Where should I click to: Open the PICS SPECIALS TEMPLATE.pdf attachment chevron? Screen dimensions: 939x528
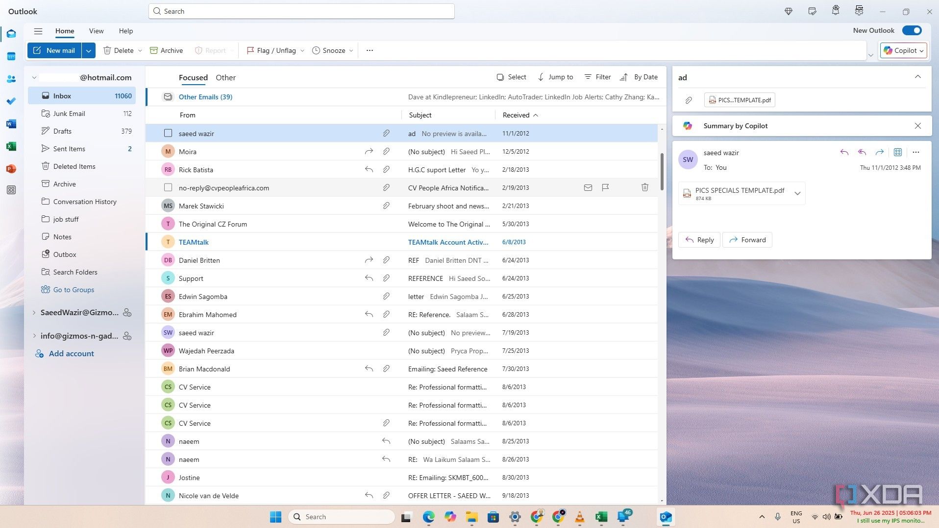[797, 193]
